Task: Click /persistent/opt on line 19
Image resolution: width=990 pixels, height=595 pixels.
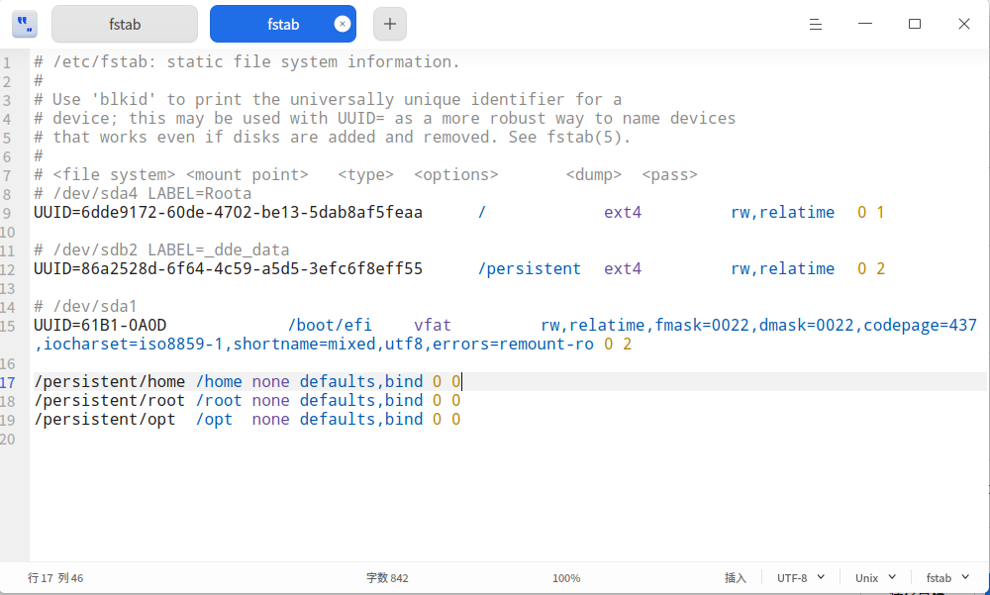Action: click(105, 420)
